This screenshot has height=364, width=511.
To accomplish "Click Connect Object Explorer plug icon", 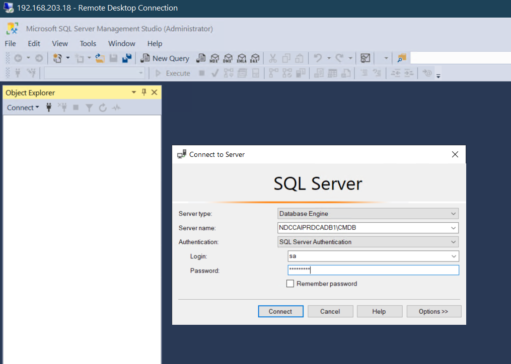I will point(49,108).
